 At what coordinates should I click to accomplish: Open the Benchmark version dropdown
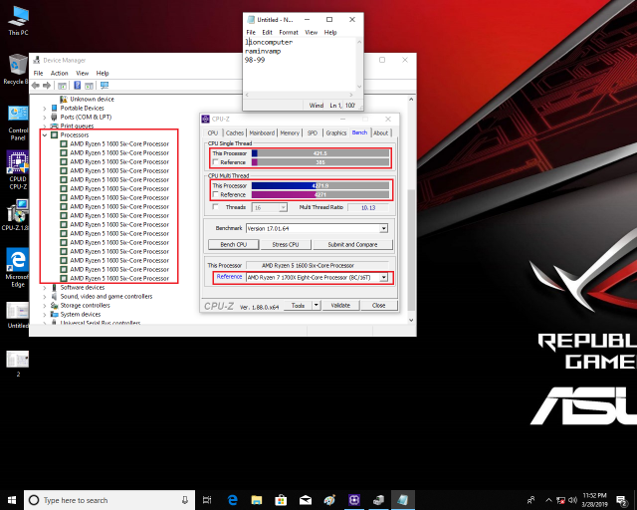[x=384, y=228]
